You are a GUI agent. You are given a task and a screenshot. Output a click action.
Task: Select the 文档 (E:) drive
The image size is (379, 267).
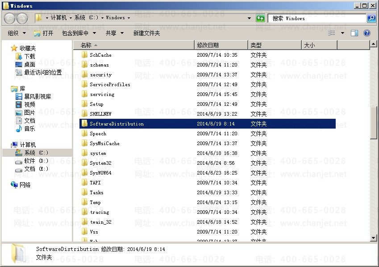tap(32, 169)
